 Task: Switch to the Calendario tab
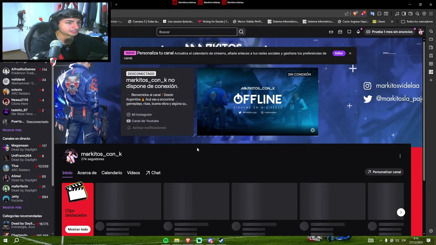pyautogui.click(x=112, y=173)
